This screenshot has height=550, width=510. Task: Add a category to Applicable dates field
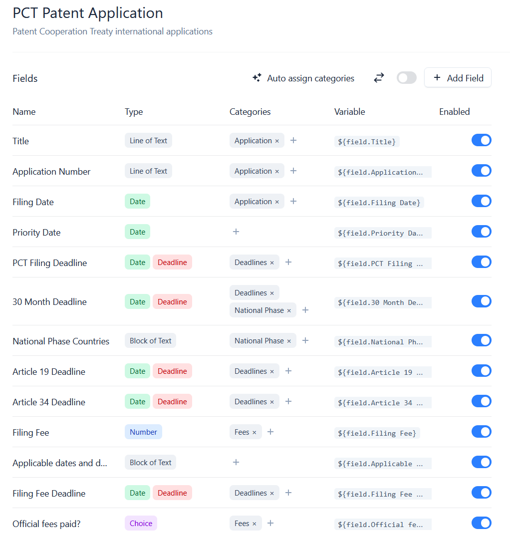coord(236,462)
